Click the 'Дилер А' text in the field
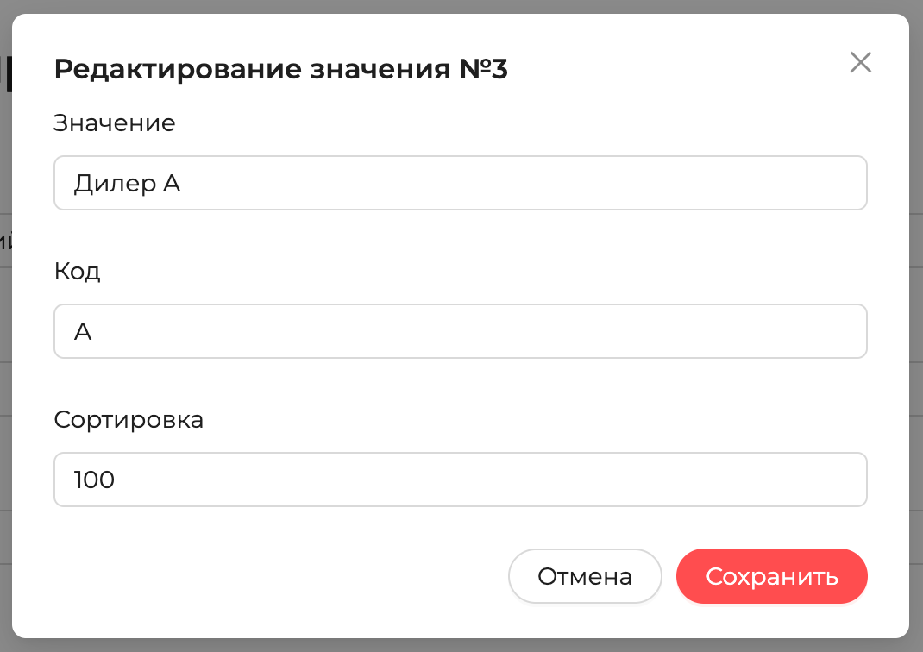 click(x=127, y=184)
